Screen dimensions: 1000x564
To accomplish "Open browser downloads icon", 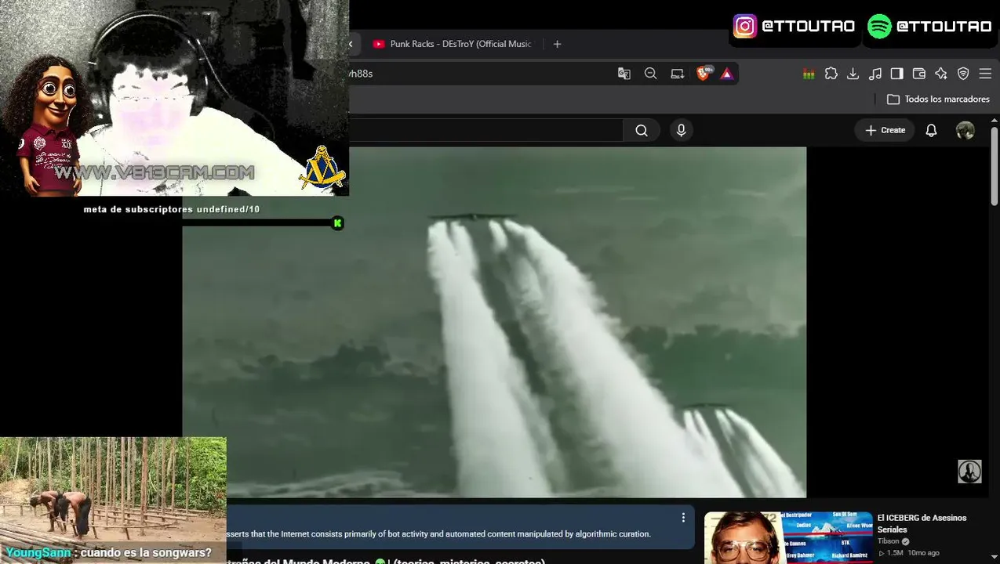I will (853, 74).
